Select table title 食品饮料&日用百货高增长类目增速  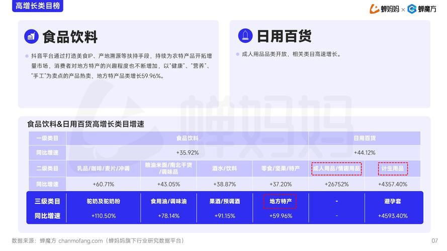click(85, 124)
